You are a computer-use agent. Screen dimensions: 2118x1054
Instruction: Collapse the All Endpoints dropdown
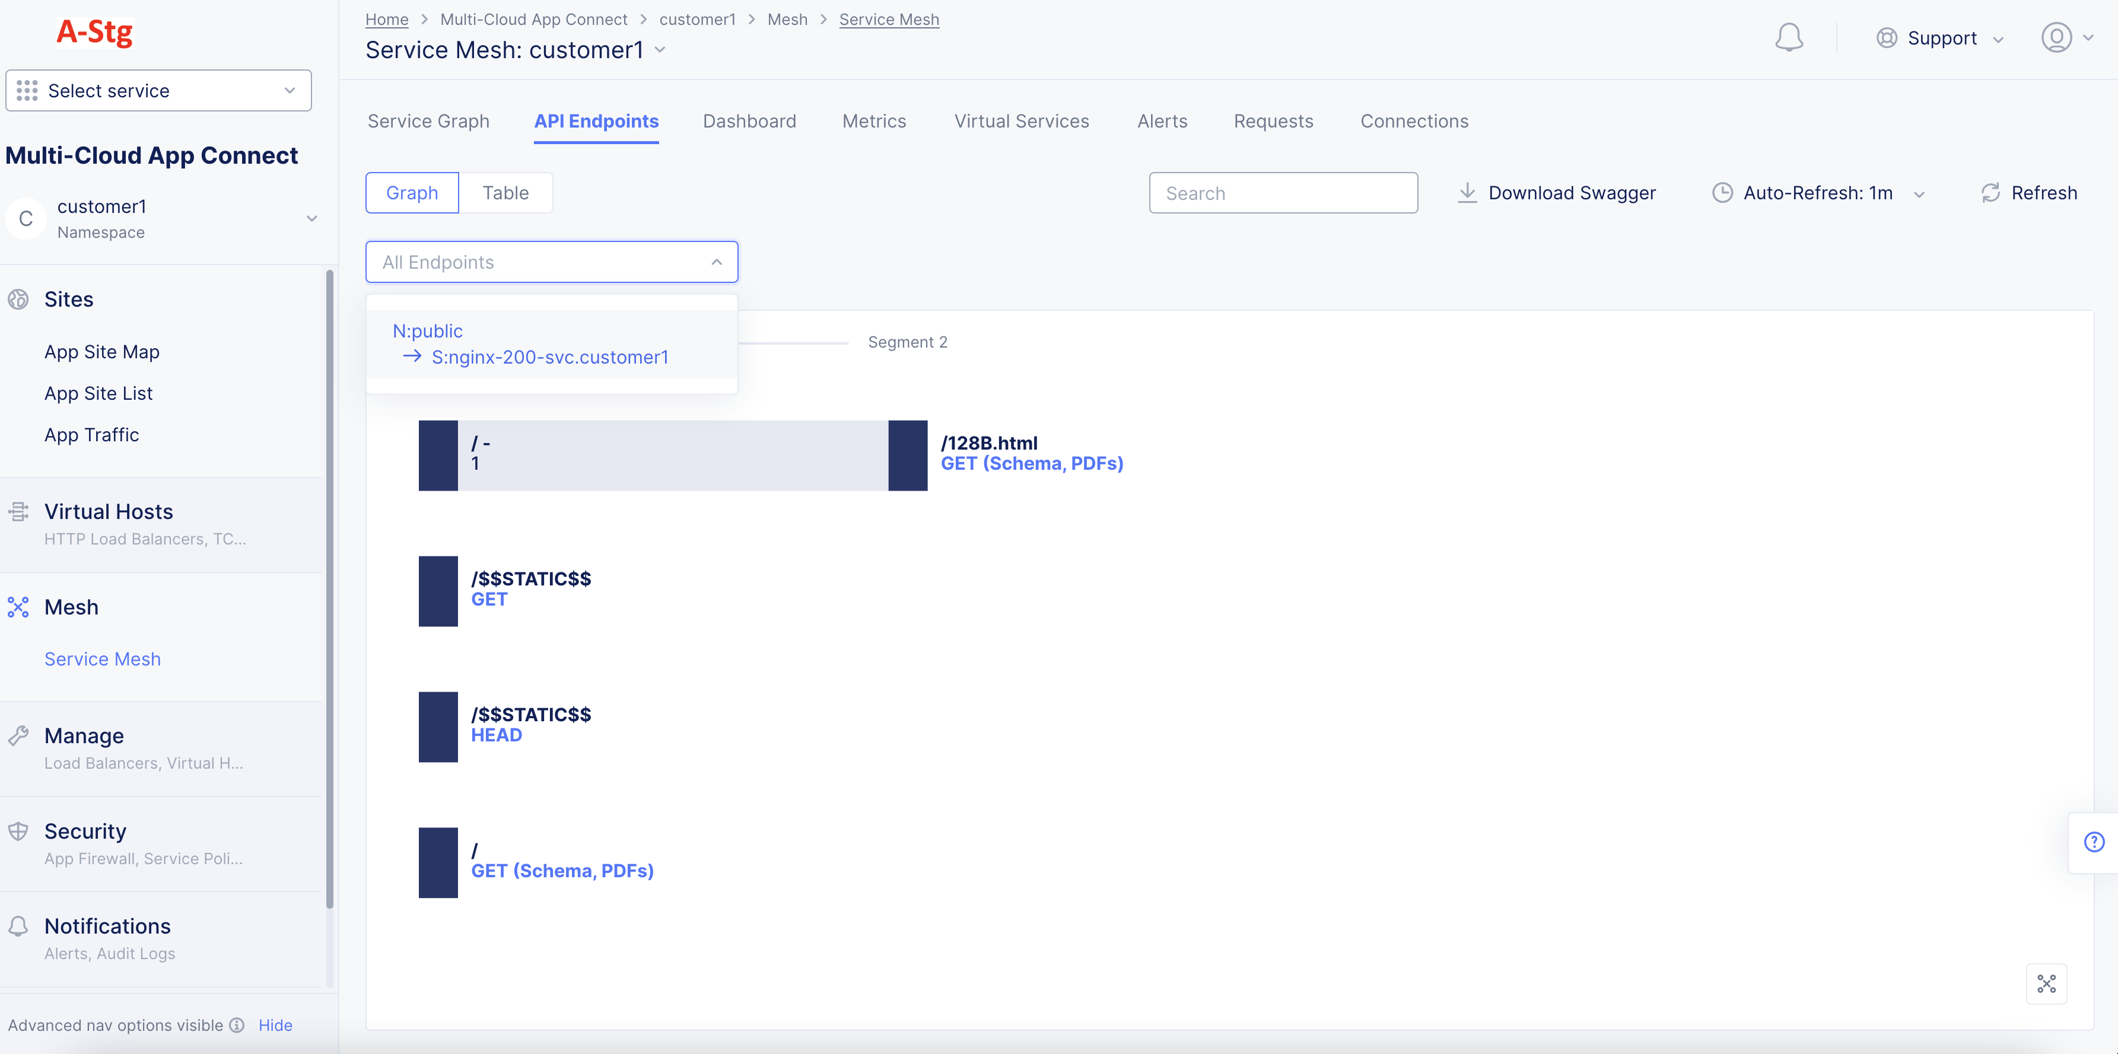point(716,262)
